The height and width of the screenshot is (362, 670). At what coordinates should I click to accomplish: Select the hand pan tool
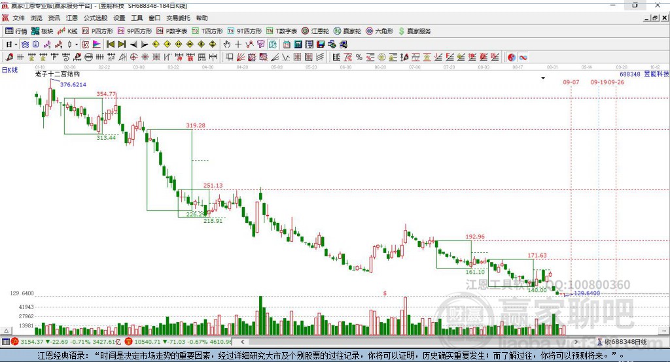click(227, 44)
